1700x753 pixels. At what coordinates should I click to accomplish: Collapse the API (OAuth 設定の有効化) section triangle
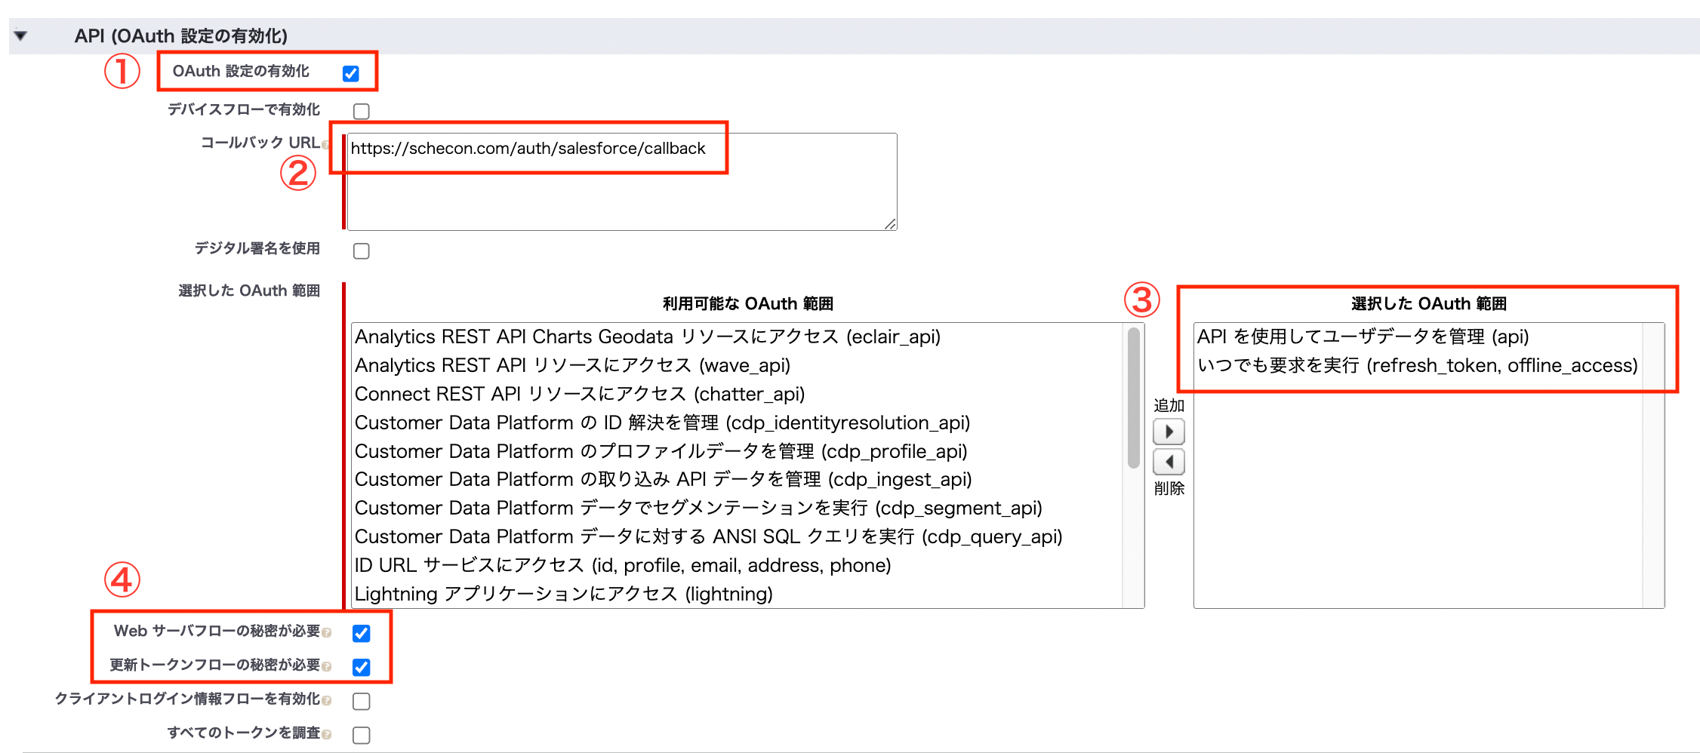click(21, 35)
